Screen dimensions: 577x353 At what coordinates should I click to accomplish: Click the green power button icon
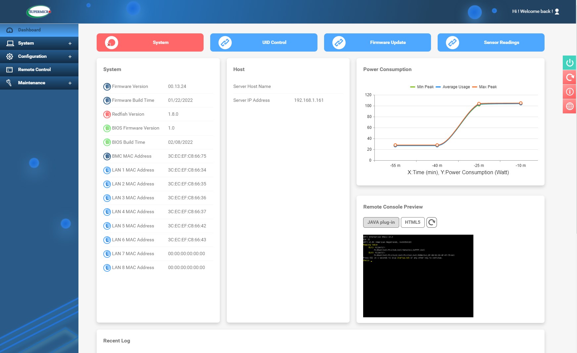[x=569, y=63]
